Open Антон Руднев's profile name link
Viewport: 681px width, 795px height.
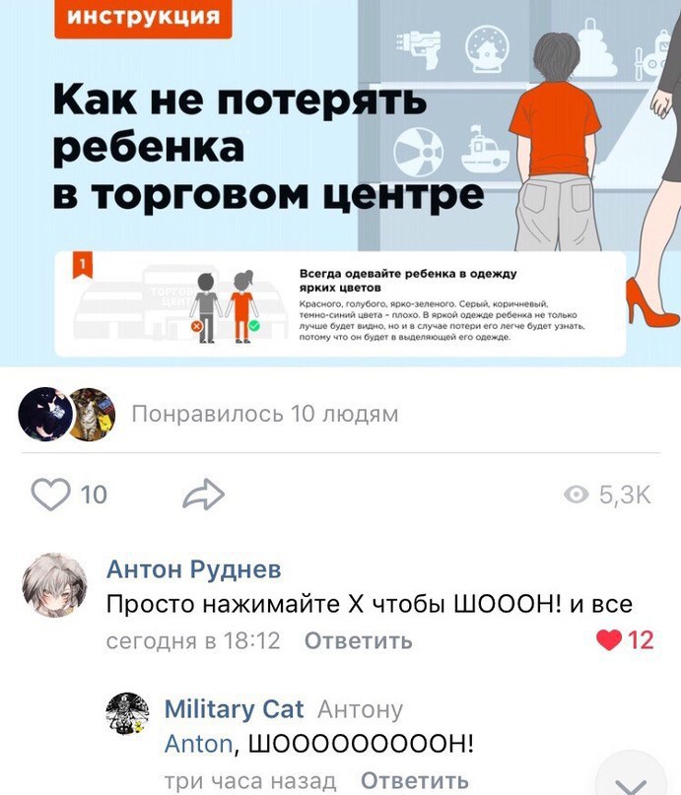194,568
